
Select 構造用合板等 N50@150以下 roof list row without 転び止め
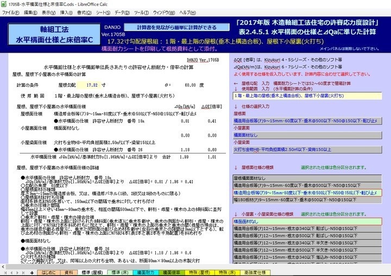click(307, 185)
